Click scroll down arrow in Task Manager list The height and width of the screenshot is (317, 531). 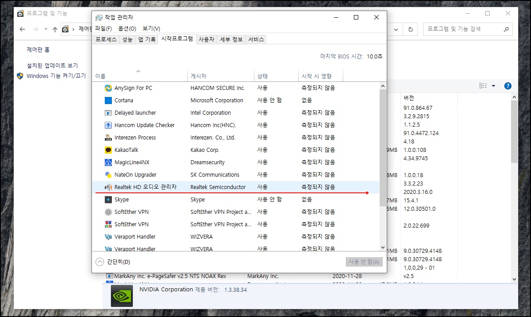[383, 247]
